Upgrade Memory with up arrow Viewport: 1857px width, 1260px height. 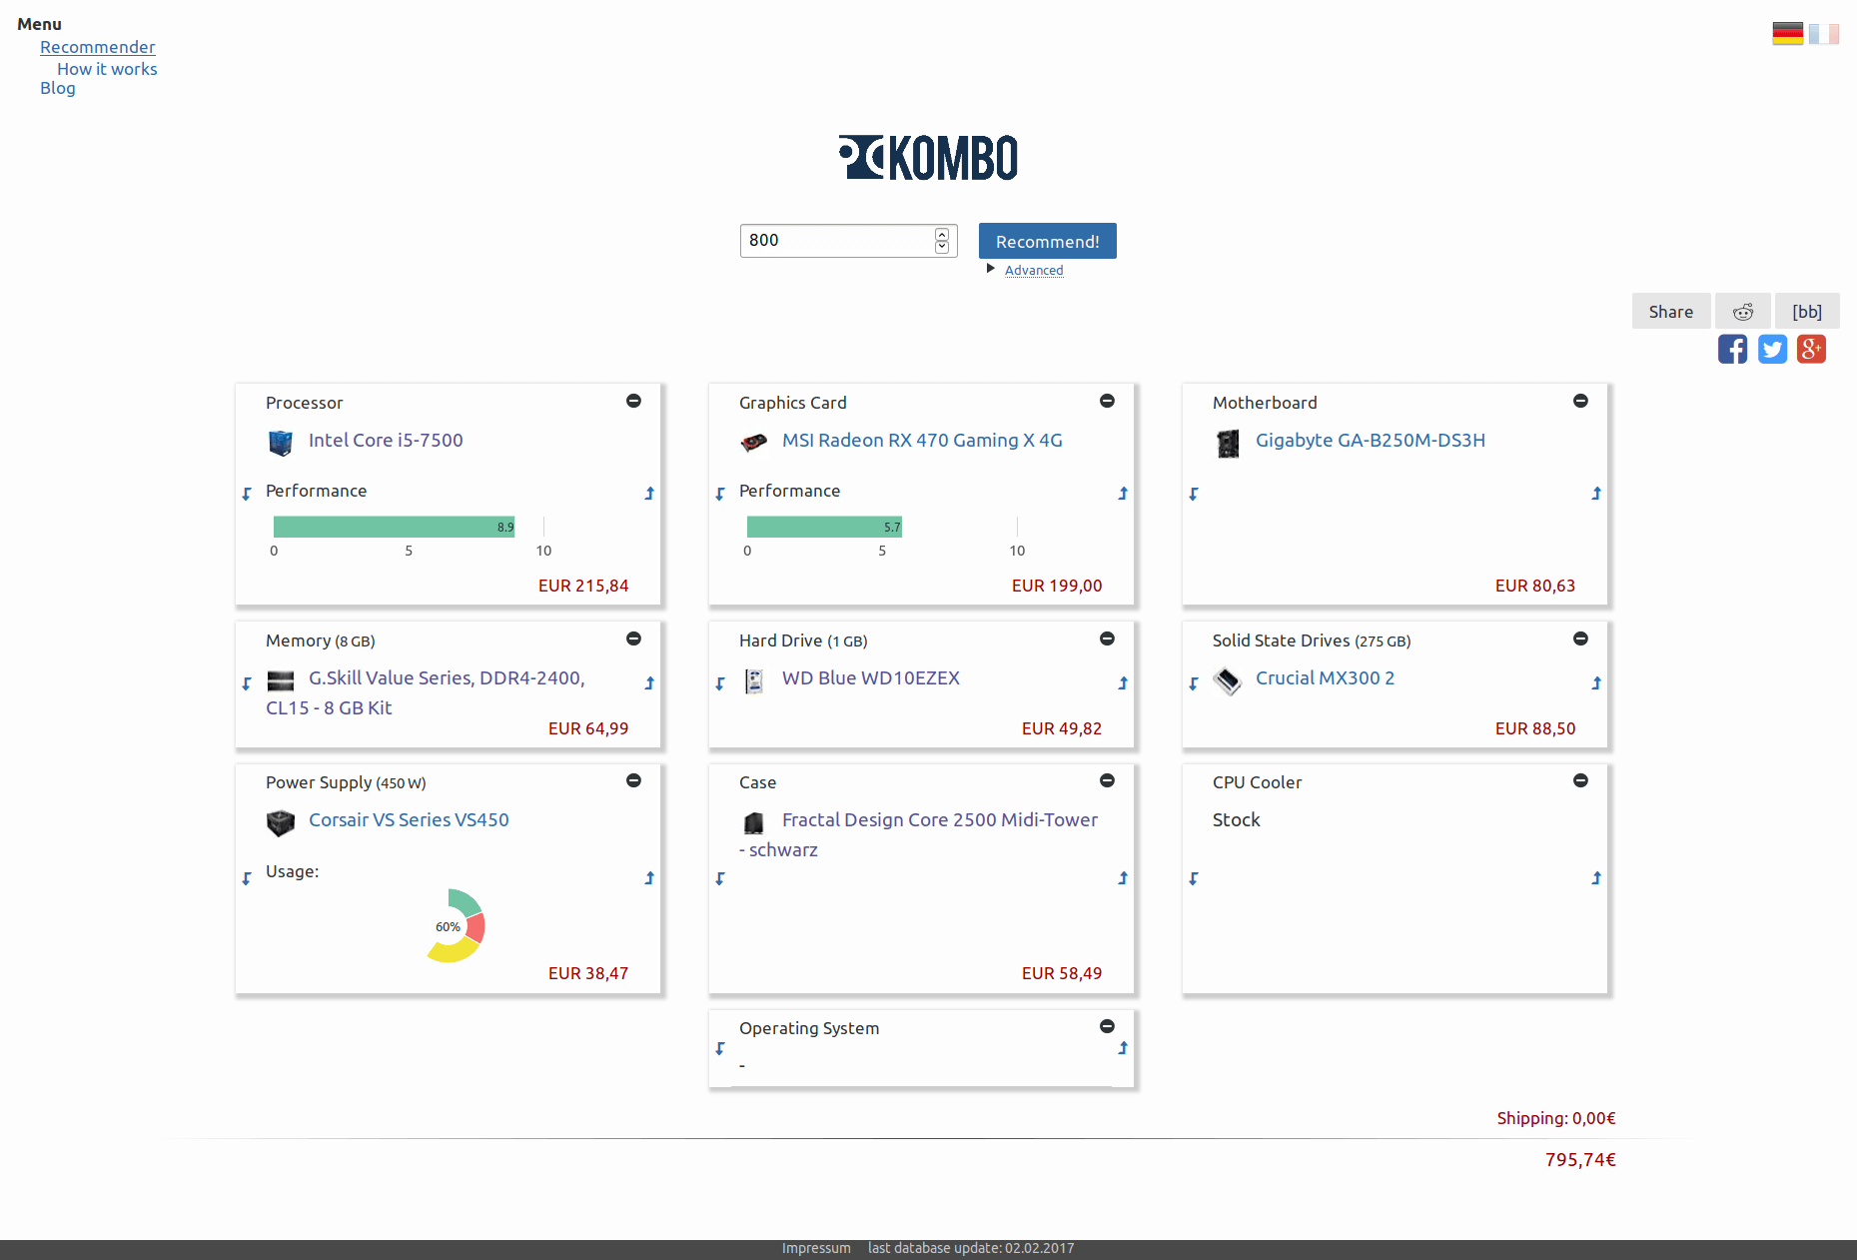pyautogui.click(x=649, y=683)
